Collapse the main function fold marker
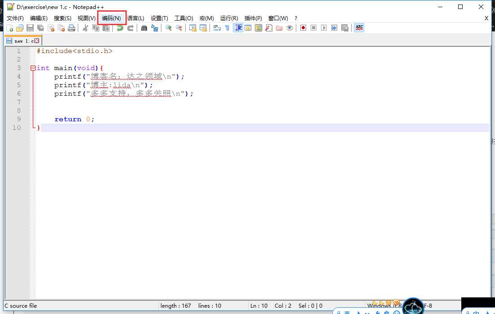Screen dimensions: 495x314 pyautogui.click(x=33, y=68)
